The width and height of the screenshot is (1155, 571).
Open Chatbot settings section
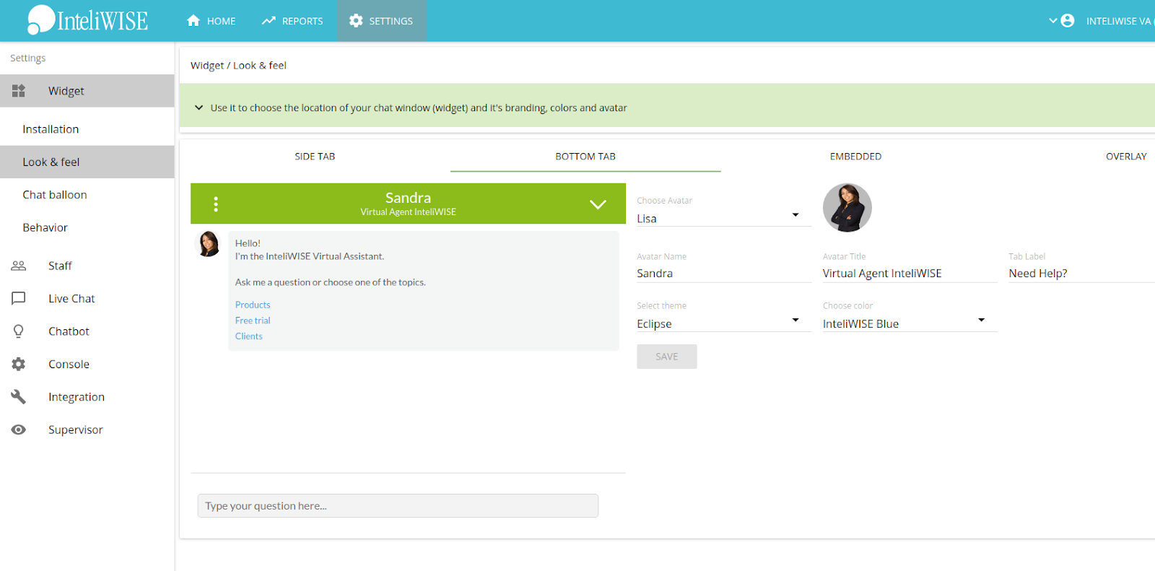[x=87, y=331]
